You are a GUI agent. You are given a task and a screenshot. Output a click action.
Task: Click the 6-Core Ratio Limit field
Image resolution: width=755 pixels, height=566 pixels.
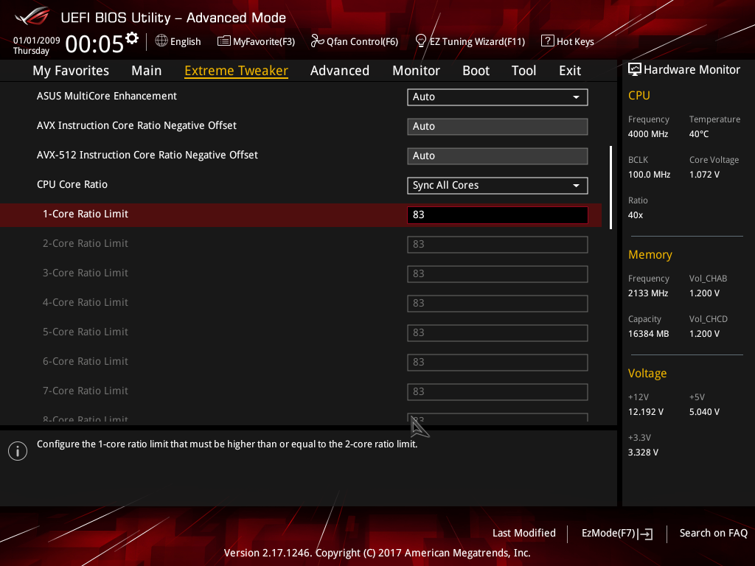[498, 363]
